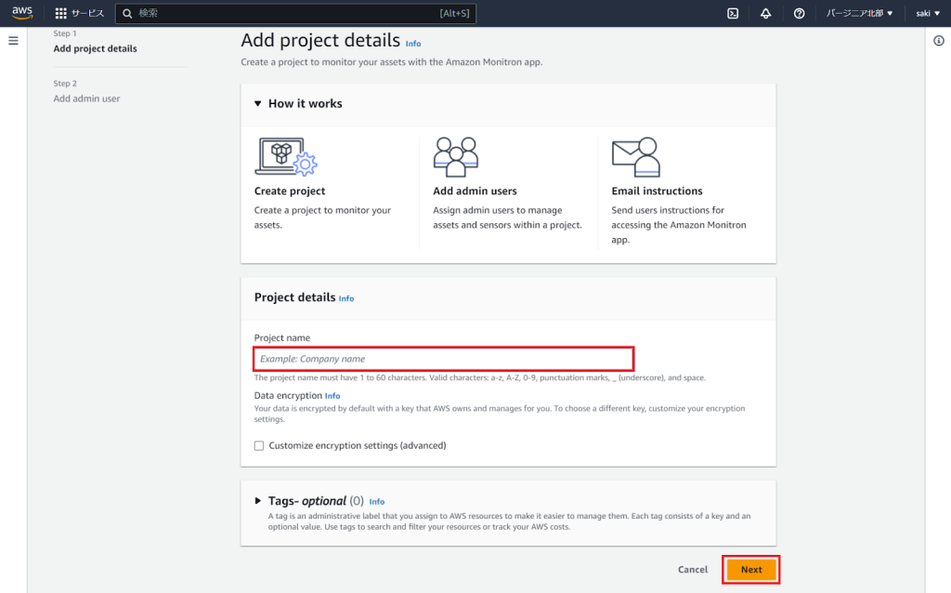This screenshot has height=593, width=951.
Task: Click the Add admin users people icon
Action: pyautogui.click(x=455, y=157)
